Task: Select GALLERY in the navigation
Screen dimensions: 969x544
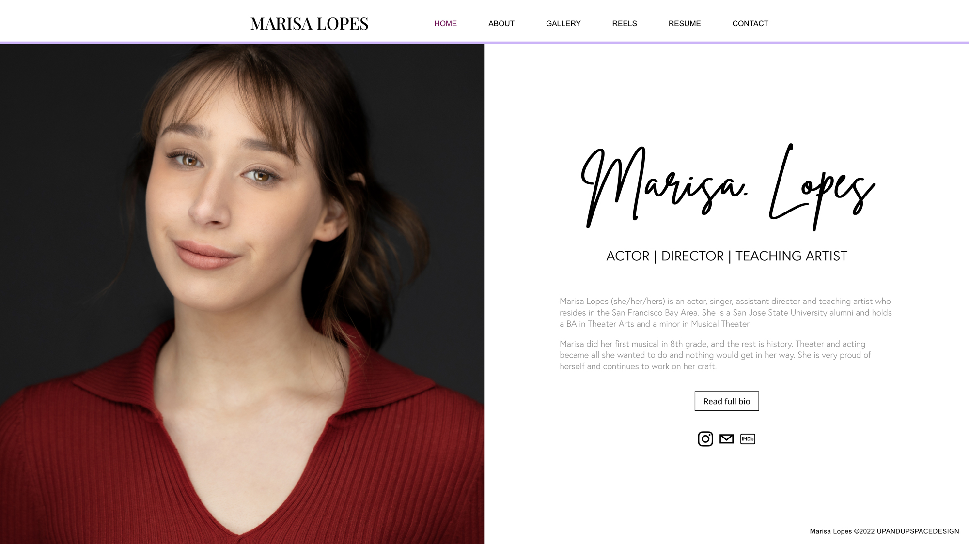Action: click(563, 23)
